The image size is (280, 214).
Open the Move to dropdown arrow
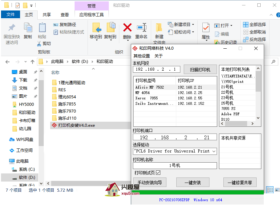point(97,40)
